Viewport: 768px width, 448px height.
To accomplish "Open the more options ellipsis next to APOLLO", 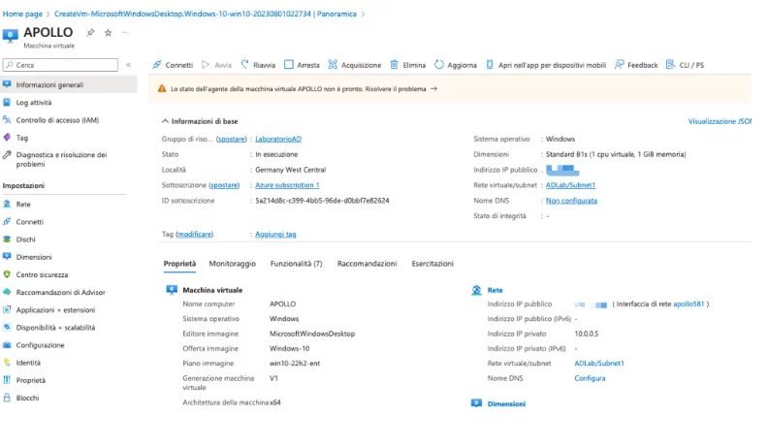I will coord(126,32).
